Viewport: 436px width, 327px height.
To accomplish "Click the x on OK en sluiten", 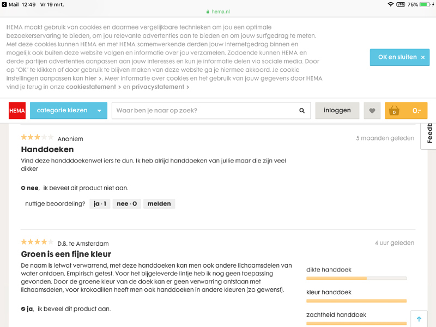I will (x=423, y=57).
